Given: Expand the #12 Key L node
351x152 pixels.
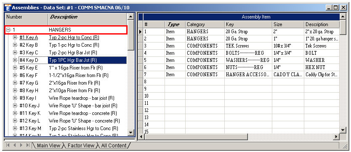Looking at the screenshot, I should coord(15,121).
